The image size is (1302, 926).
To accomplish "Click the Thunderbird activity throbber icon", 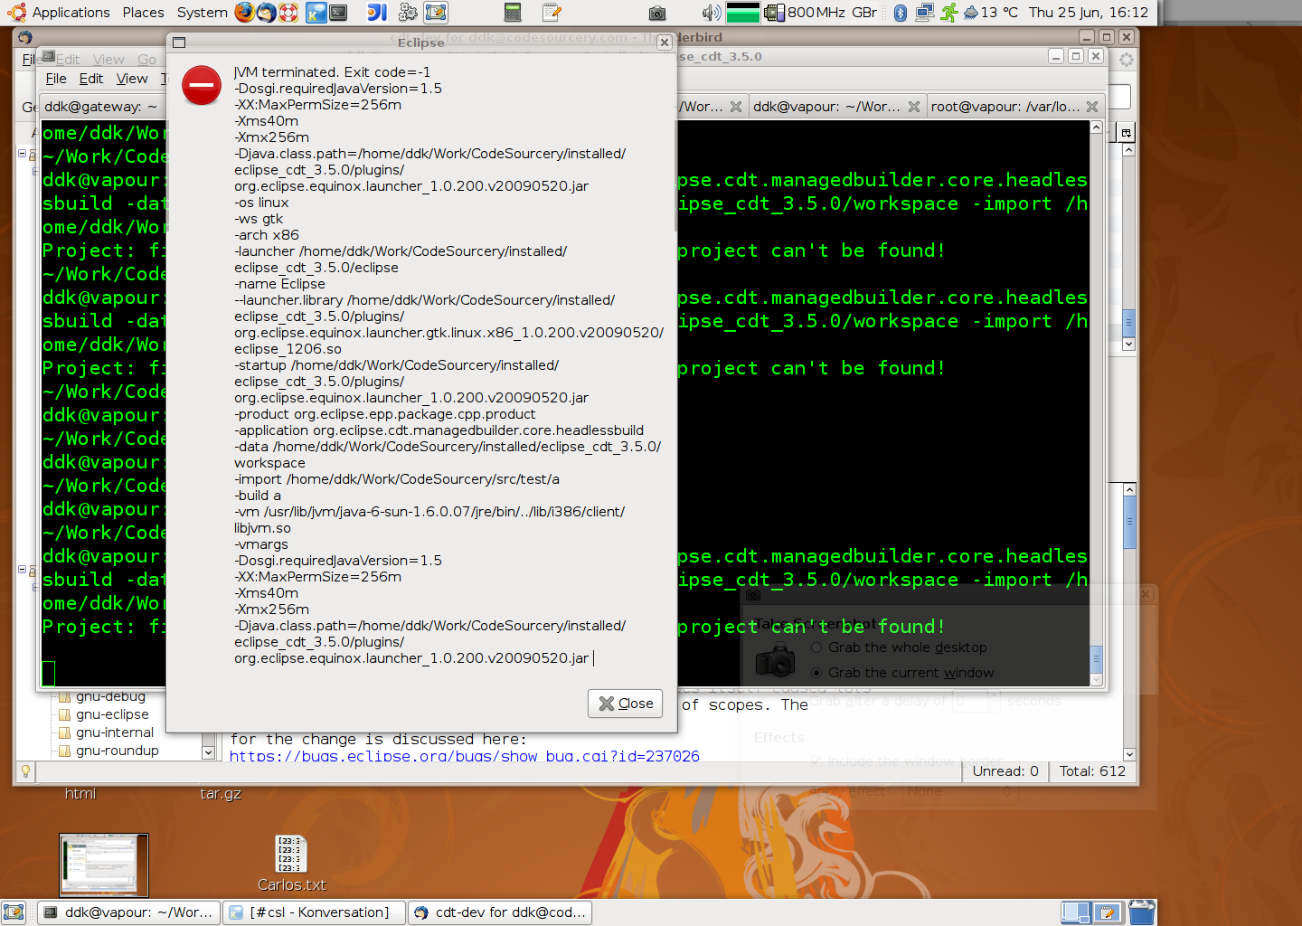I will pos(1126,60).
